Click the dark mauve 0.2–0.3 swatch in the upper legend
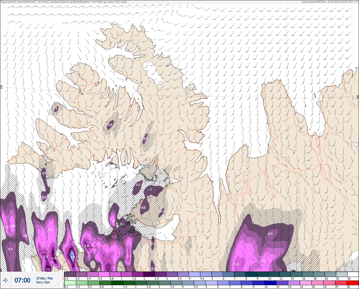Viewport: 359px width, 289px height. pyautogui.click(x=70, y=274)
